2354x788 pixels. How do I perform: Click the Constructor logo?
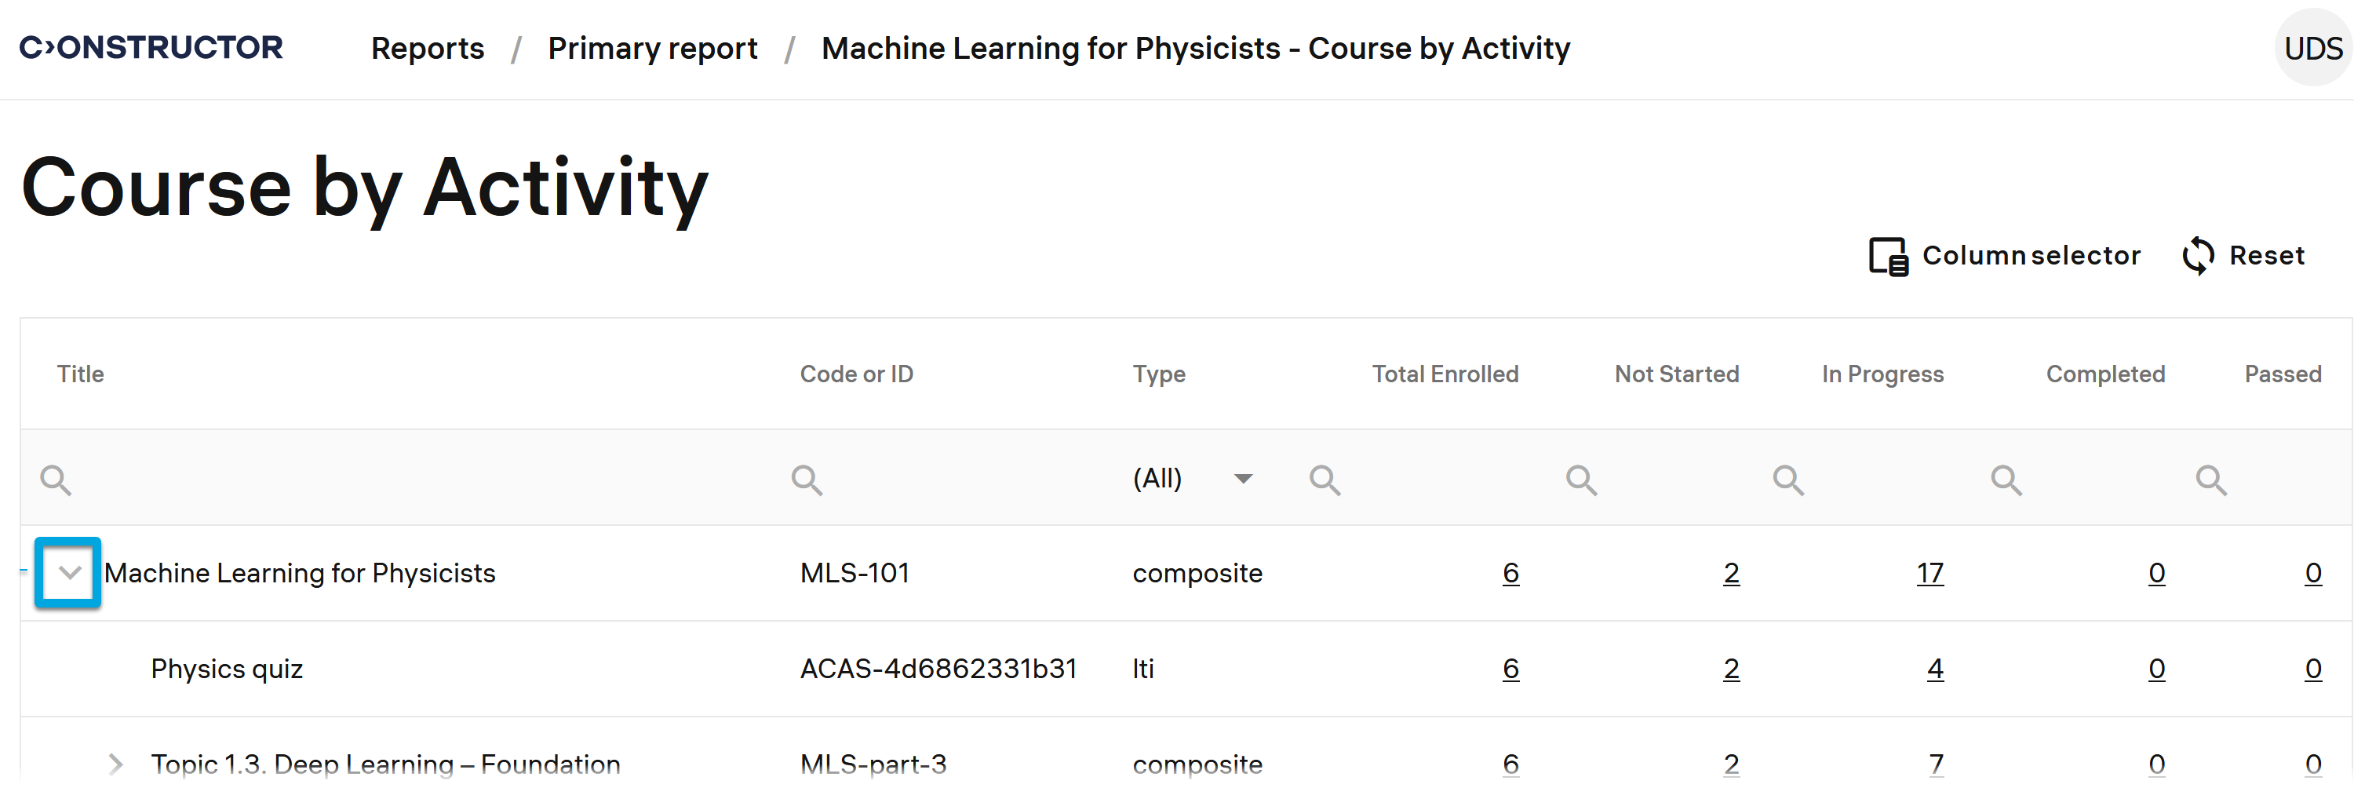point(151,48)
